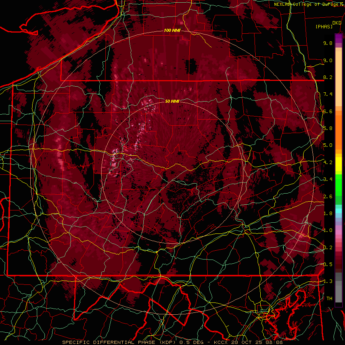The width and height of the screenshot is (345, 345).
Task: Click the 50 NMI range ring label
Action: tap(172, 101)
